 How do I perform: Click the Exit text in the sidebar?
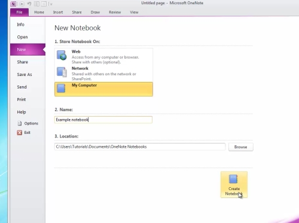28,133
